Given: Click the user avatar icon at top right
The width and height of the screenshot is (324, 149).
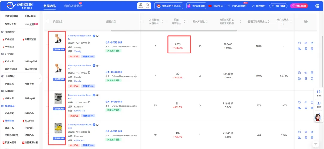Looking at the screenshot, I should pyautogui.click(x=317, y=6).
